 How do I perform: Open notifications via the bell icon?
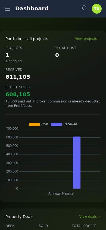[x=84, y=8]
